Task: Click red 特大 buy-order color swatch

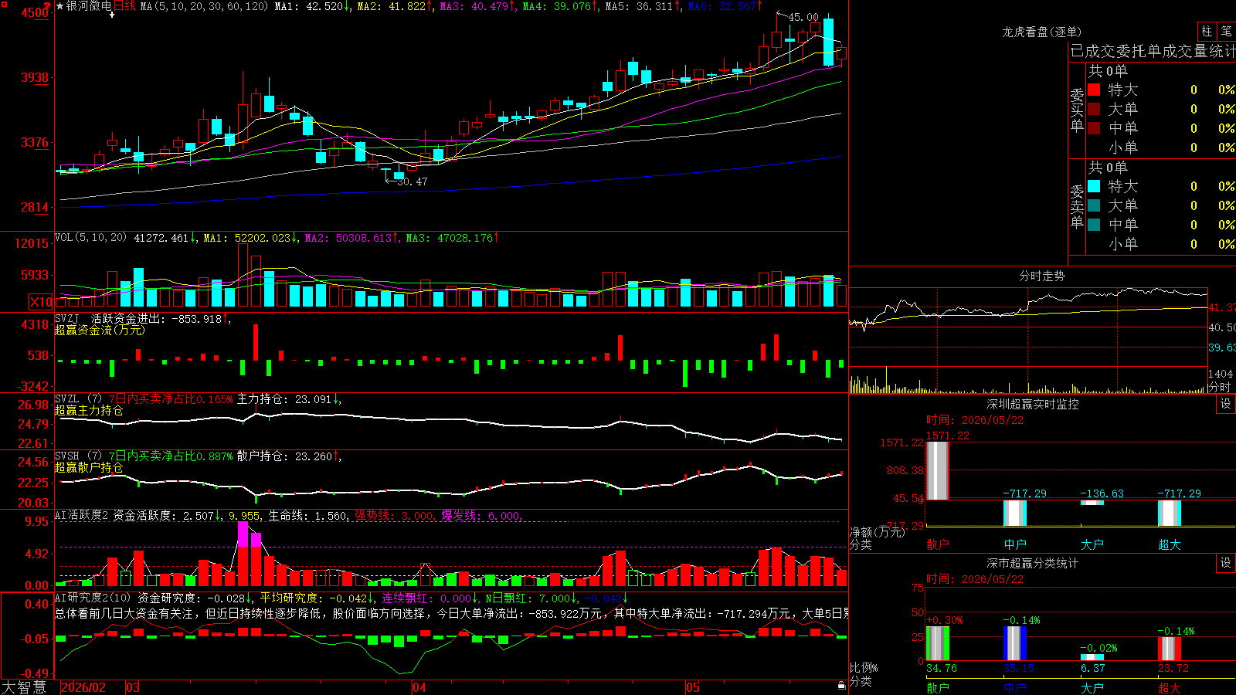Action: [1094, 90]
